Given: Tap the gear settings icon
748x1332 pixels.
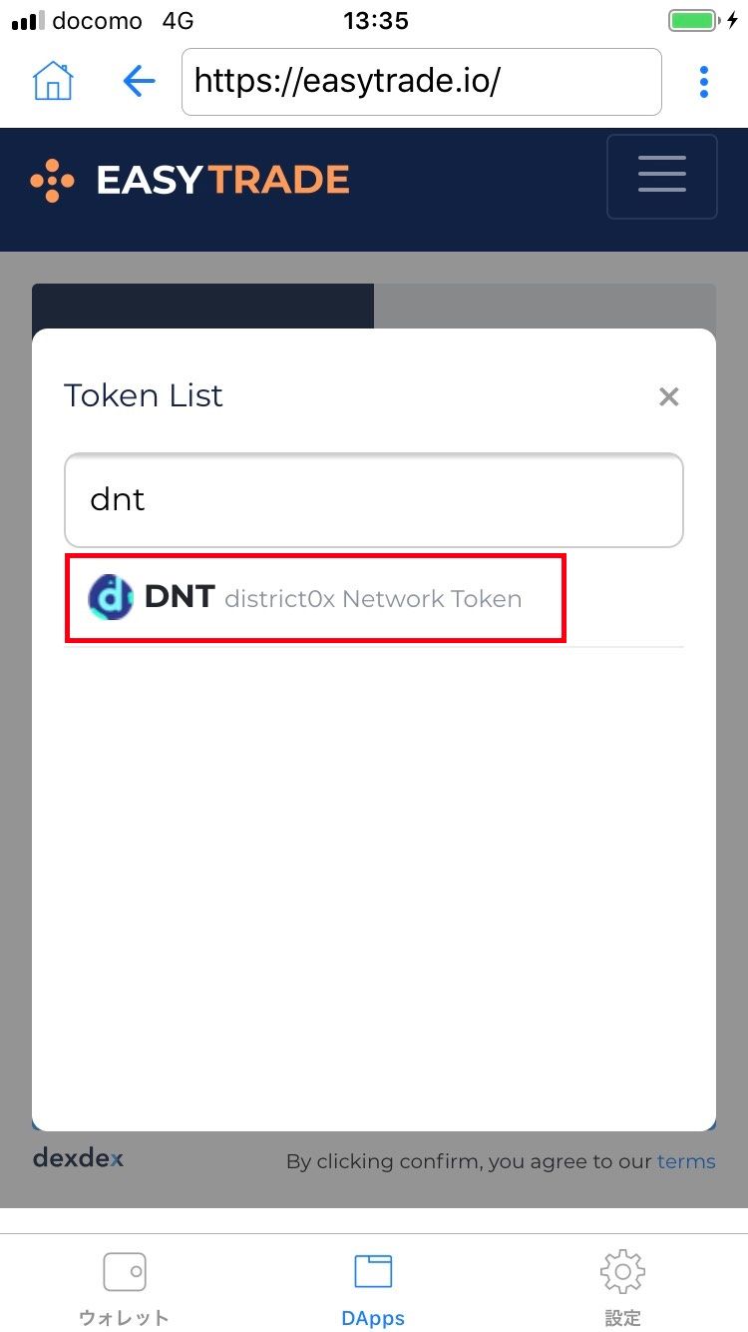Looking at the screenshot, I should click(x=622, y=1272).
